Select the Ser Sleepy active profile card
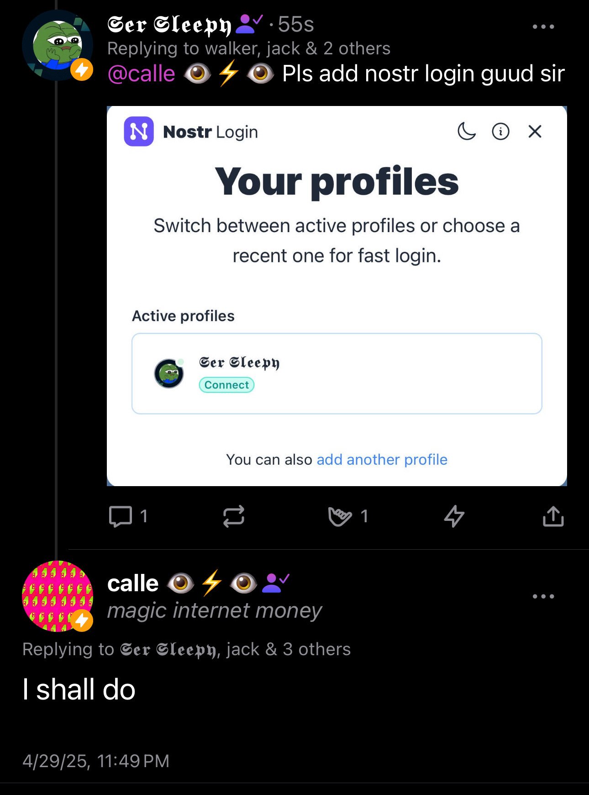 click(337, 374)
